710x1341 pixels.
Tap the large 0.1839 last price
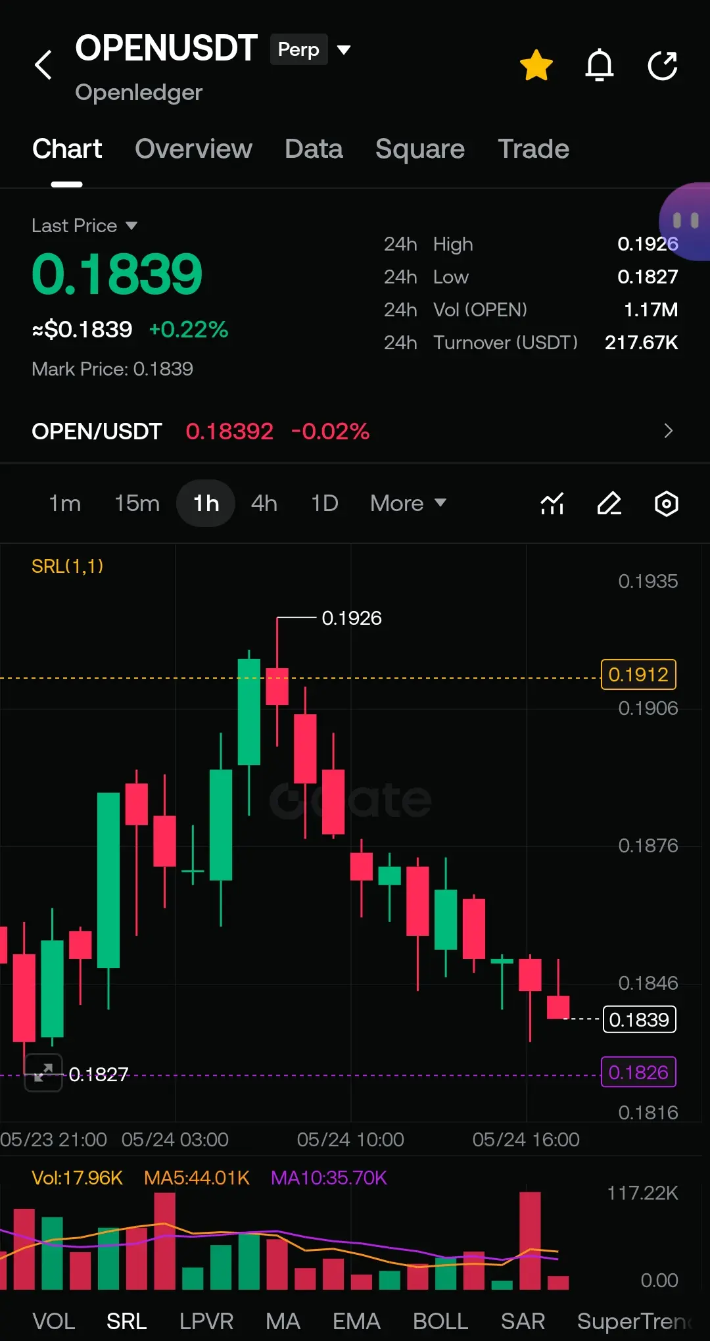[117, 274]
